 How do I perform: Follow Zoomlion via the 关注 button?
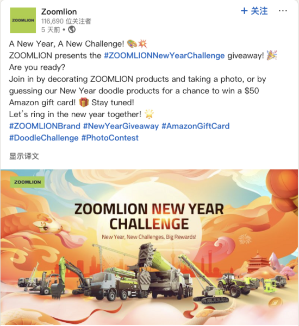tap(254, 11)
